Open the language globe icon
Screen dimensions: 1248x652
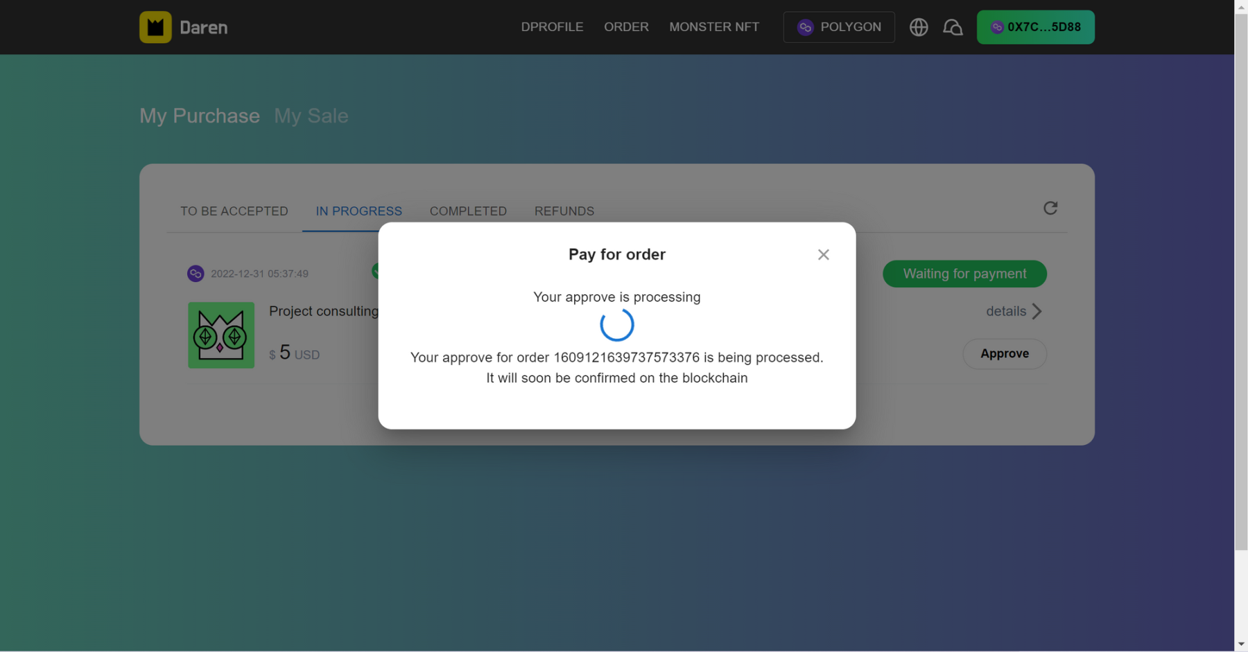click(919, 27)
